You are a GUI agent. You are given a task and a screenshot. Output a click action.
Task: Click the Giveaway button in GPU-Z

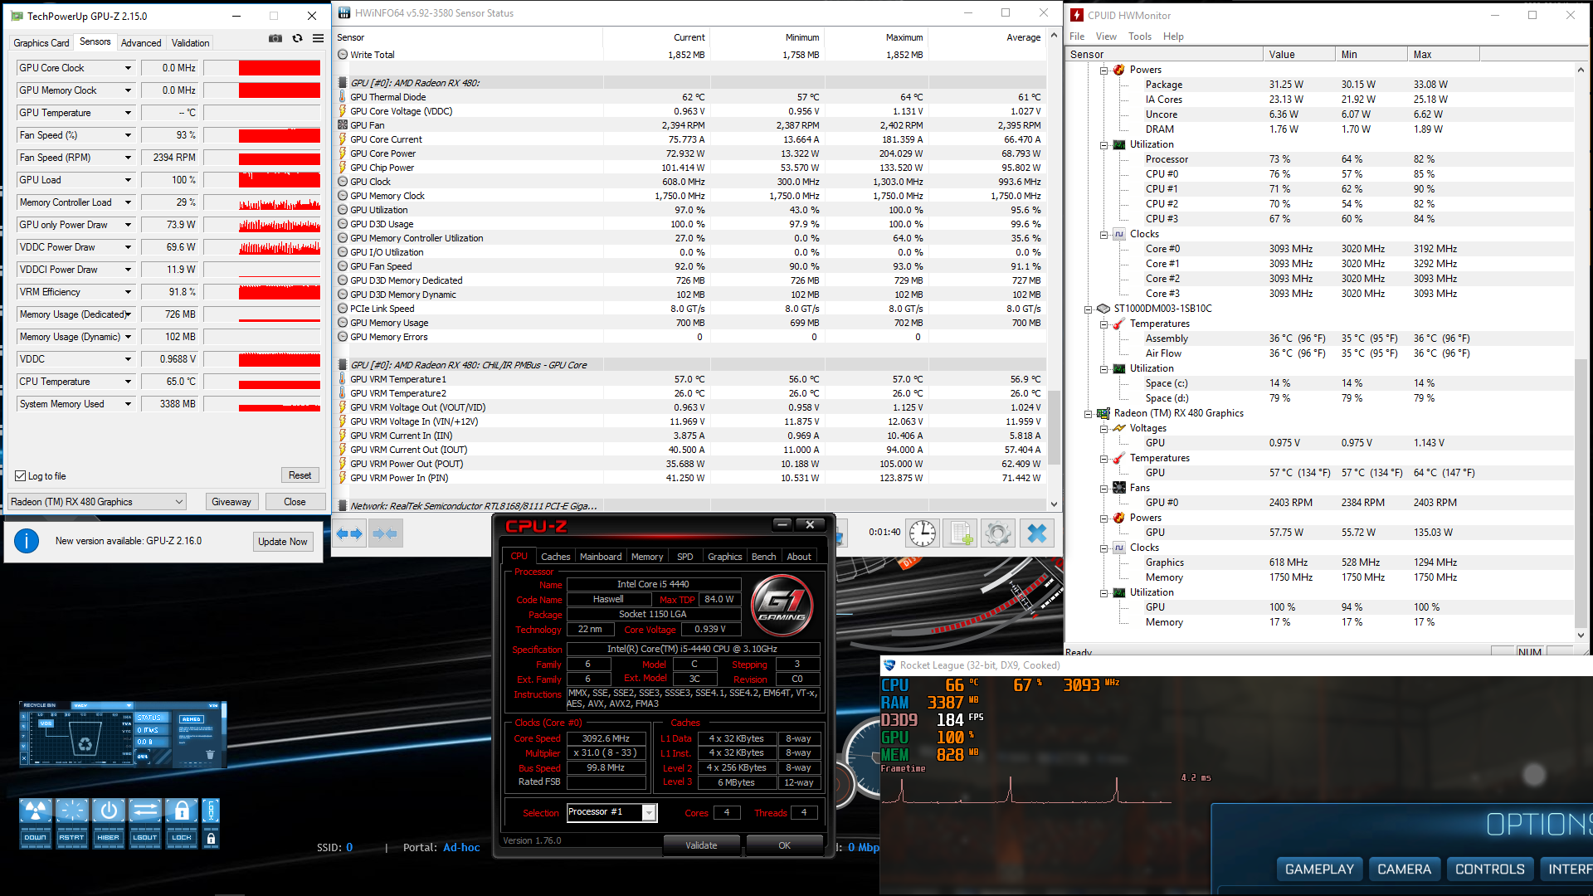tap(231, 502)
